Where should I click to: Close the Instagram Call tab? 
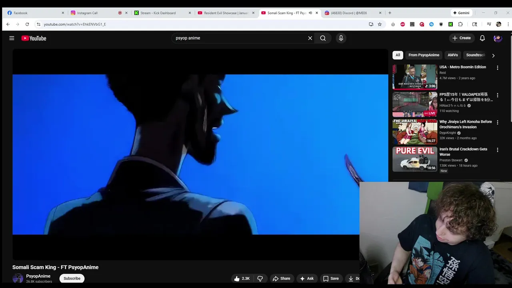[x=126, y=13]
